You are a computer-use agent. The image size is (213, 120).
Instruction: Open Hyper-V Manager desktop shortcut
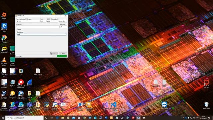click(21, 106)
